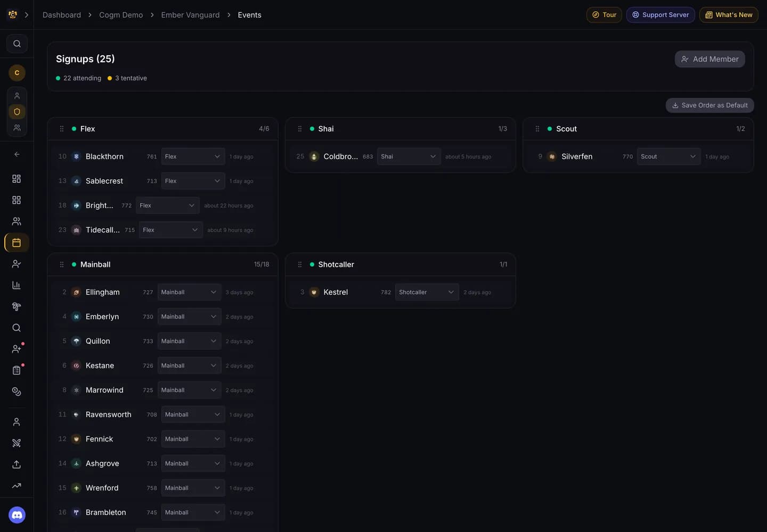Screen dimensions: 767x532
Task: Select the highlighted calendar Events sidebar icon
Action: [17, 243]
